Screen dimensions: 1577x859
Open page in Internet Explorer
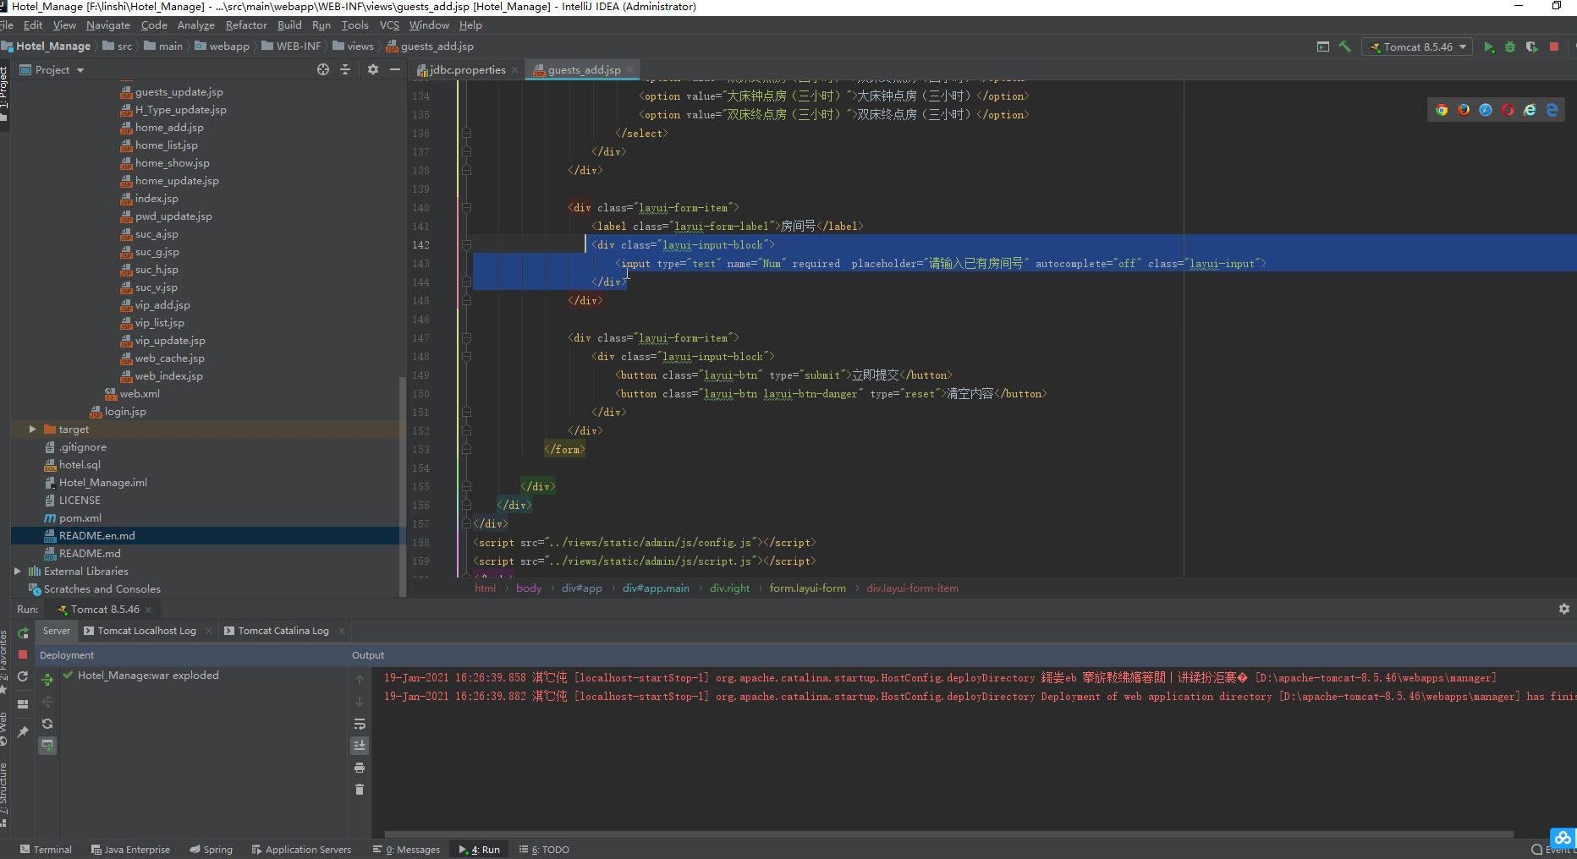pyautogui.click(x=1530, y=110)
